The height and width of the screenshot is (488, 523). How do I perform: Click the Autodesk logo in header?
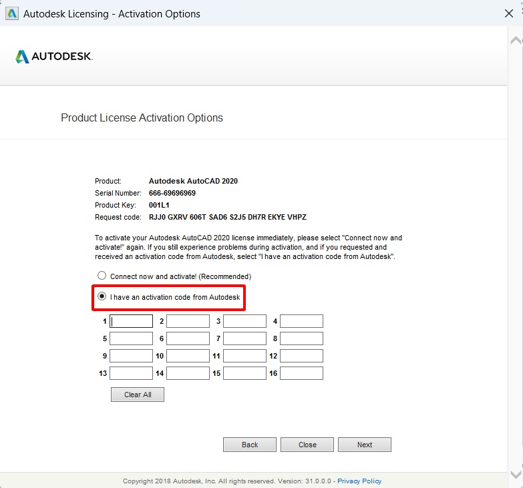coord(54,56)
